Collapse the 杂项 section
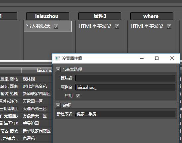Image resolution: width=182 pixels, height=143 pixels. [58, 105]
